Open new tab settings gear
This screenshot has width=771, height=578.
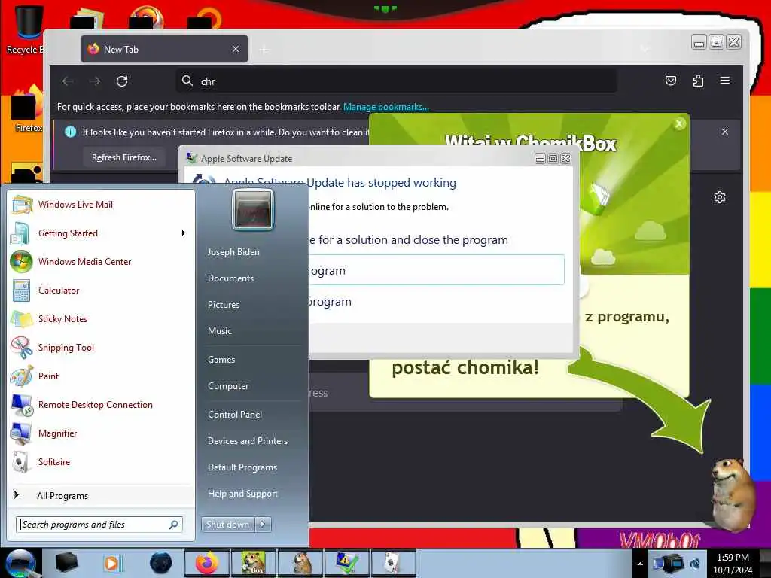point(719,198)
